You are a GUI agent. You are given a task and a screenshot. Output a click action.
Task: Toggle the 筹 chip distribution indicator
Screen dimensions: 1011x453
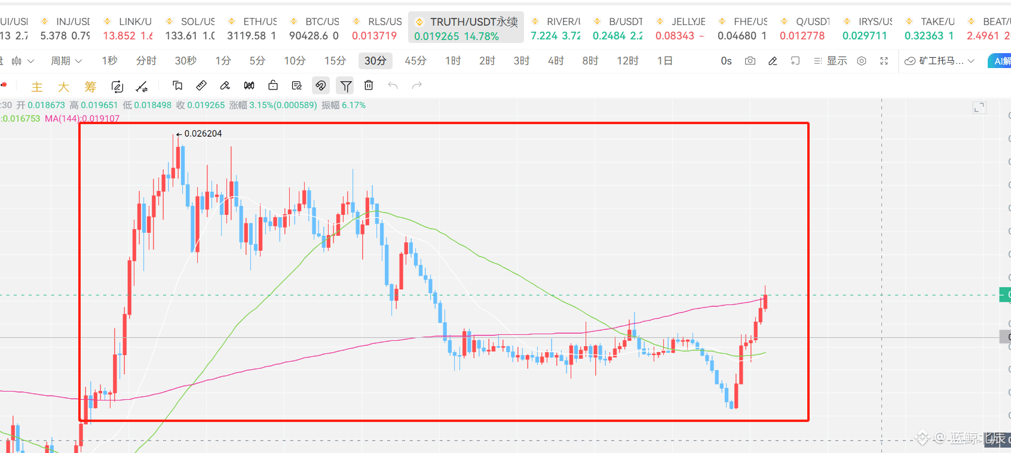(90, 87)
